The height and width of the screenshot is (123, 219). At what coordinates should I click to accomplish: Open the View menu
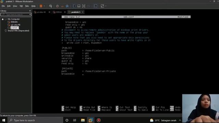(x=15, y=6)
